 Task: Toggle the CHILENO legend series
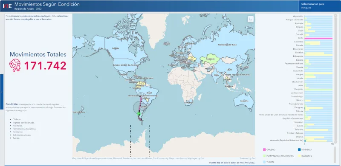coord(269,149)
